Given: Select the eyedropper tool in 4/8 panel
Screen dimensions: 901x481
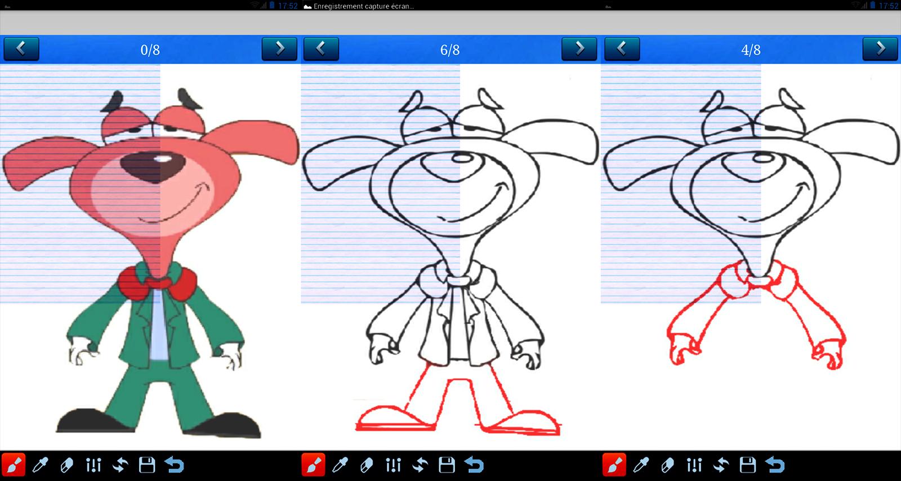Looking at the screenshot, I should coord(641,465).
